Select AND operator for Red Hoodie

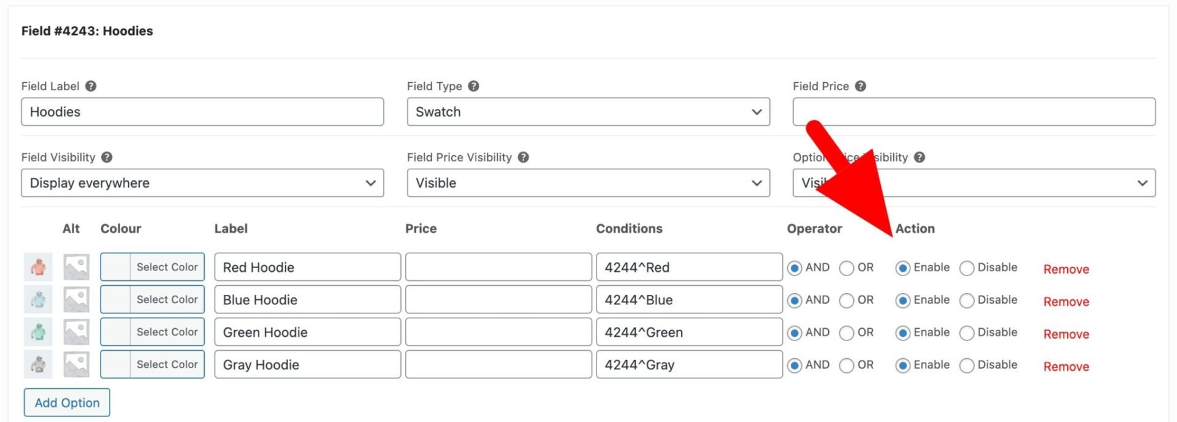point(794,268)
